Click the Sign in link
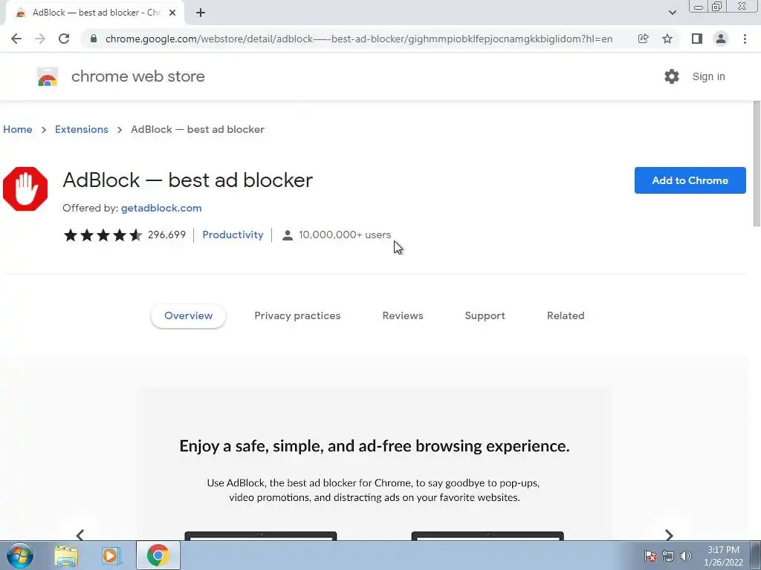The image size is (761, 570). point(708,76)
